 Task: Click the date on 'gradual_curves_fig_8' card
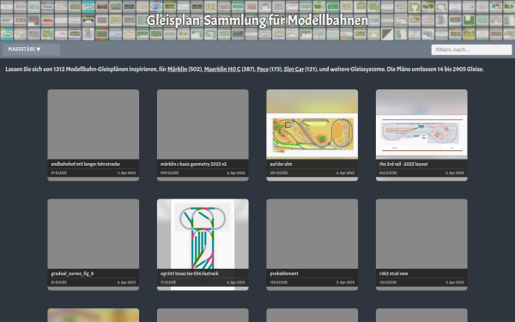(126, 283)
